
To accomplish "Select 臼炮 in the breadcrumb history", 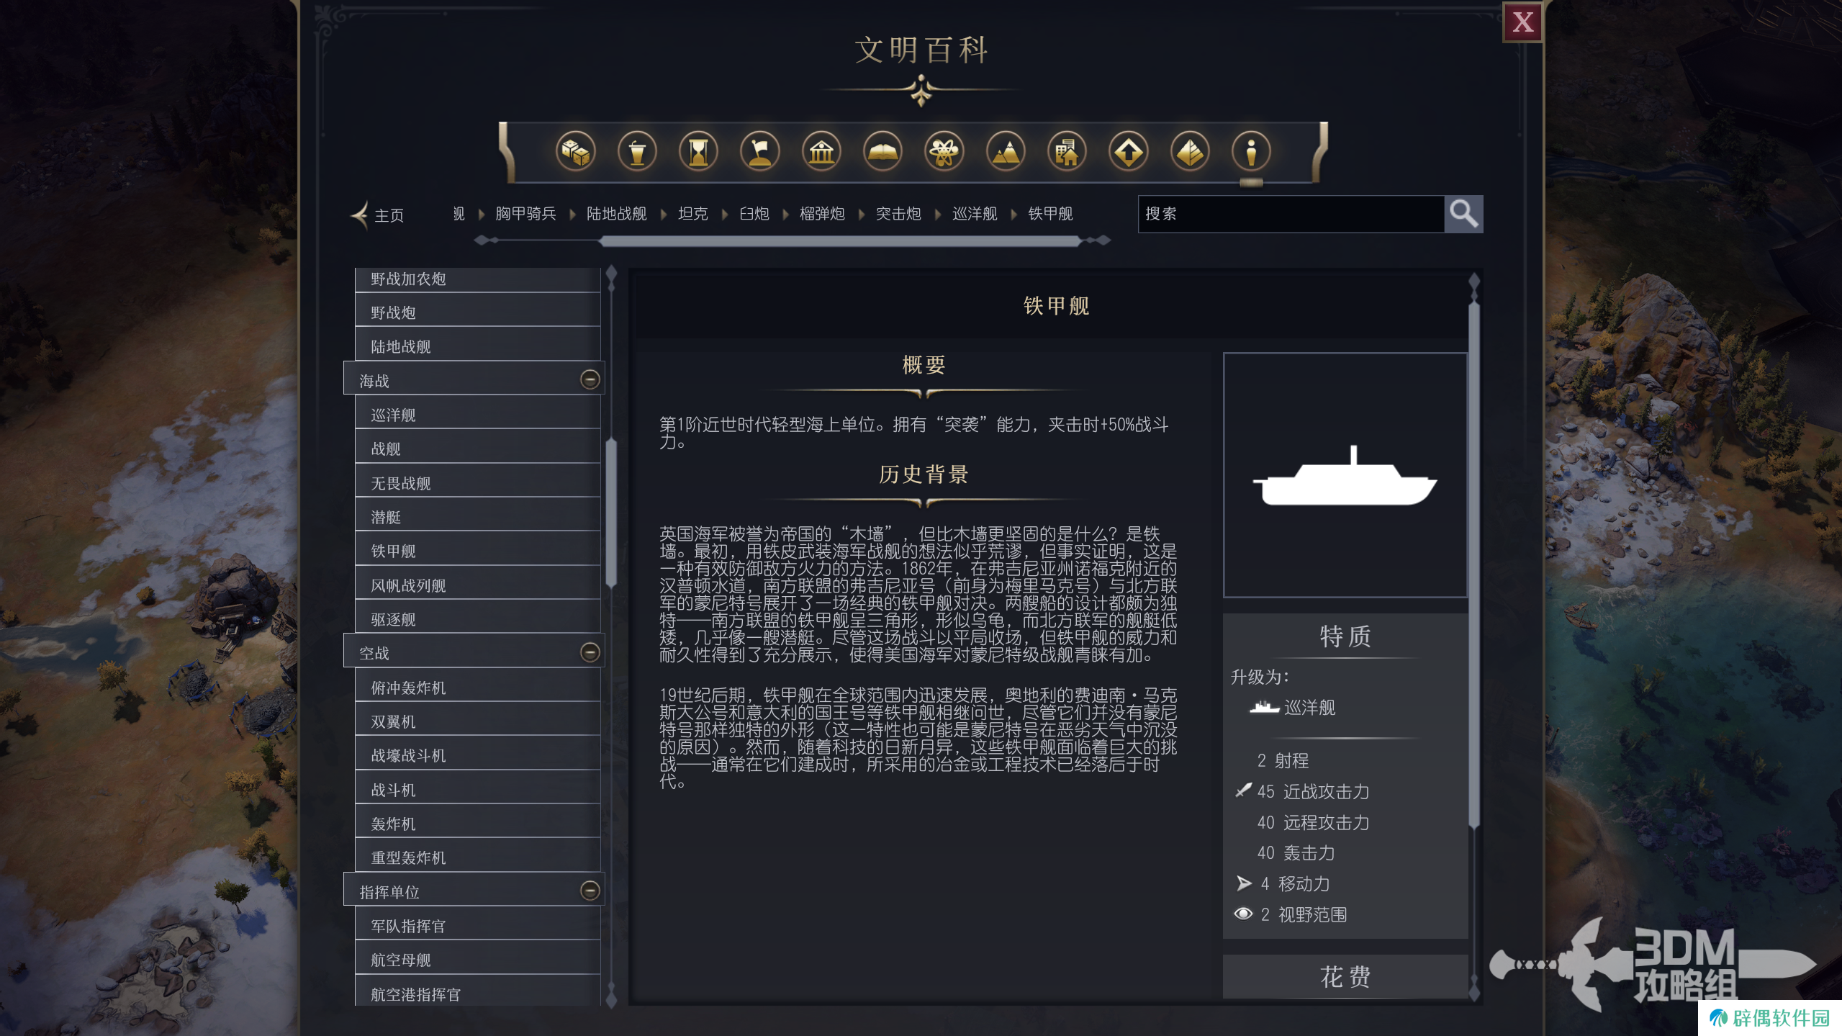I will click(754, 214).
